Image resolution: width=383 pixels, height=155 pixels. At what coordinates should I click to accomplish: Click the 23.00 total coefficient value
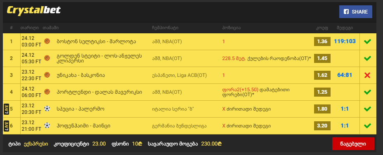pyautogui.click(x=99, y=144)
